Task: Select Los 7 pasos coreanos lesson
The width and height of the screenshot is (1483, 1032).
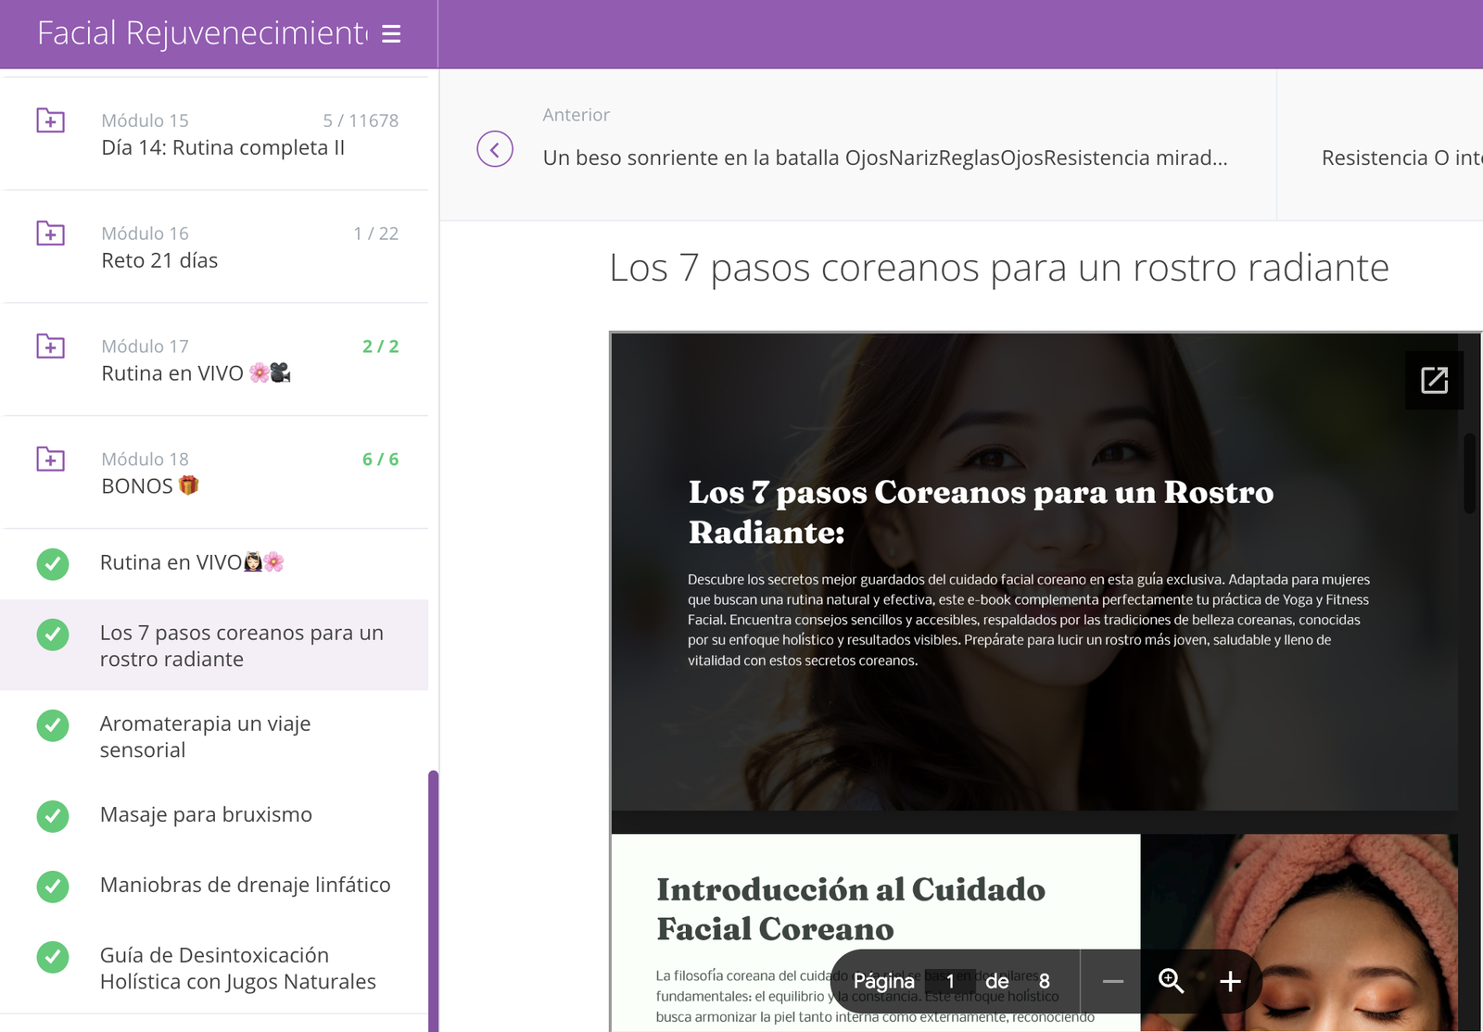Action: pos(241,646)
